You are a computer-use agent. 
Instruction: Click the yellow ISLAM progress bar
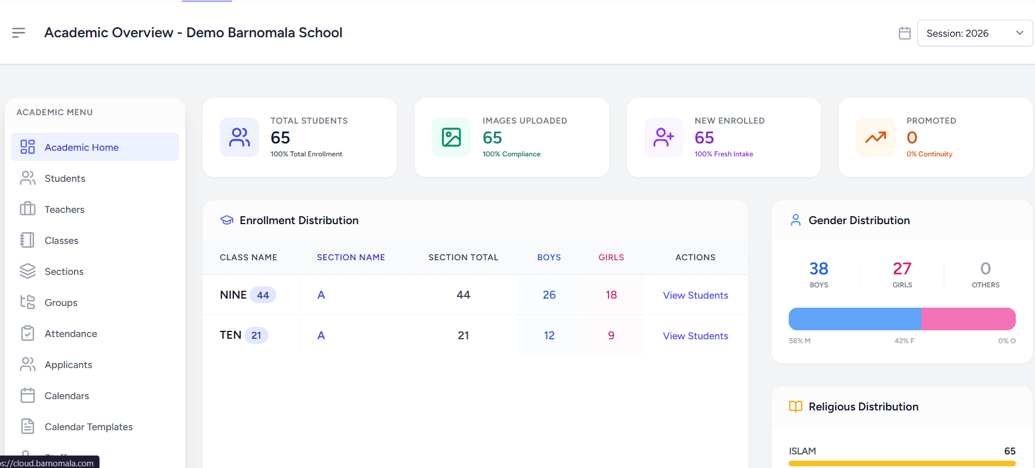coord(902,463)
